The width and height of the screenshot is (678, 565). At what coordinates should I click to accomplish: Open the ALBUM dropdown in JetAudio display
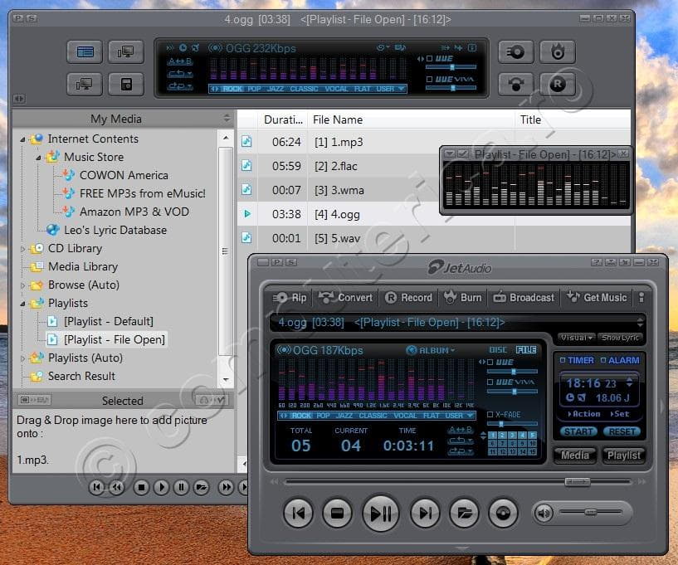pyautogui.click(x=431, y=350)
